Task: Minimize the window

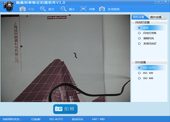Action: tap(159, 2)
